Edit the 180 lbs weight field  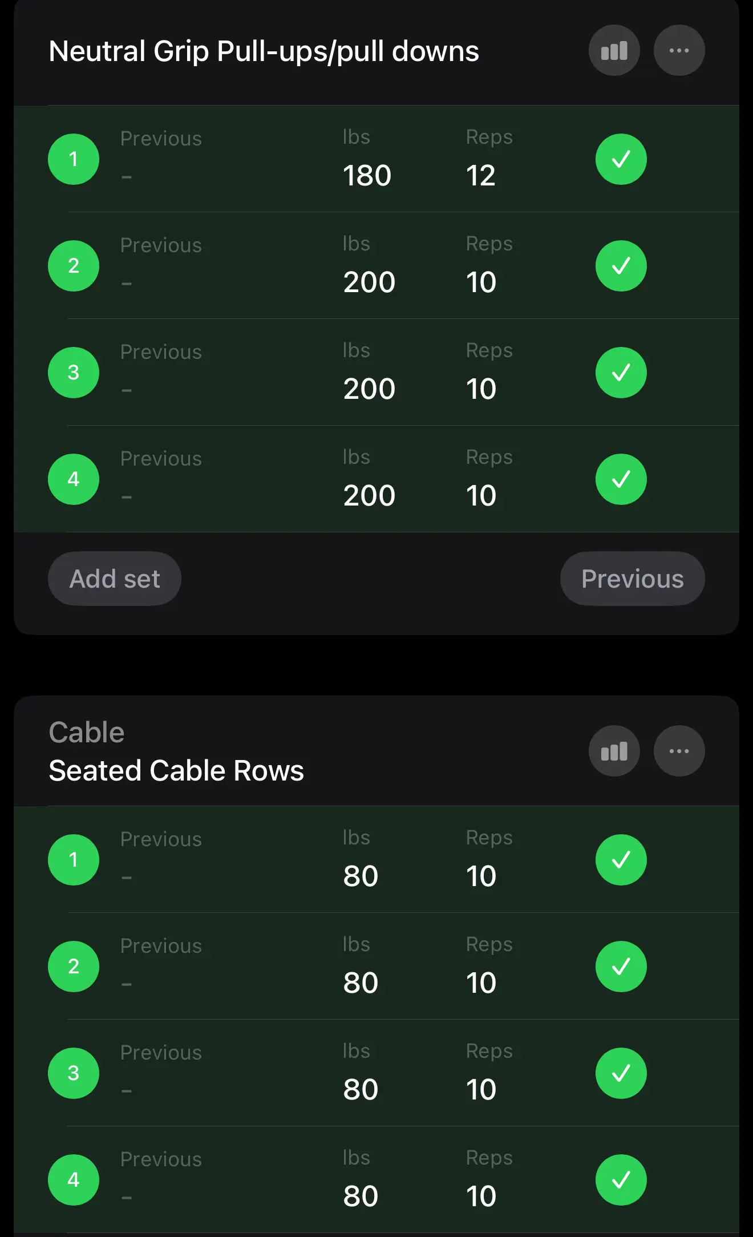tap(367, 175)
